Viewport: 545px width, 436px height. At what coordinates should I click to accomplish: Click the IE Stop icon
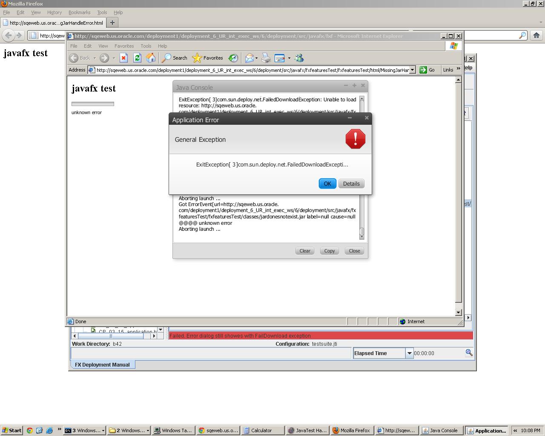pos(123,58)
